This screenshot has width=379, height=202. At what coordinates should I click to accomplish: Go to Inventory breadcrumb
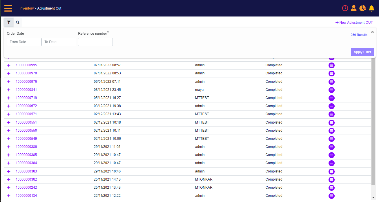[26, 8]
